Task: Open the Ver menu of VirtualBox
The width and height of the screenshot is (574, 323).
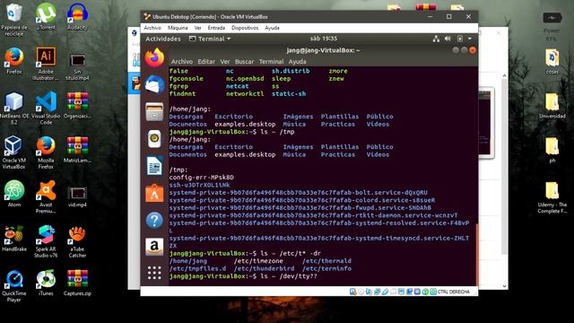Action: tap(197, 28)
